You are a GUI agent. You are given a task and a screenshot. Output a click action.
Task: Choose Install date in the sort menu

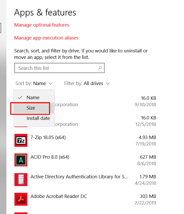(34, 118)
